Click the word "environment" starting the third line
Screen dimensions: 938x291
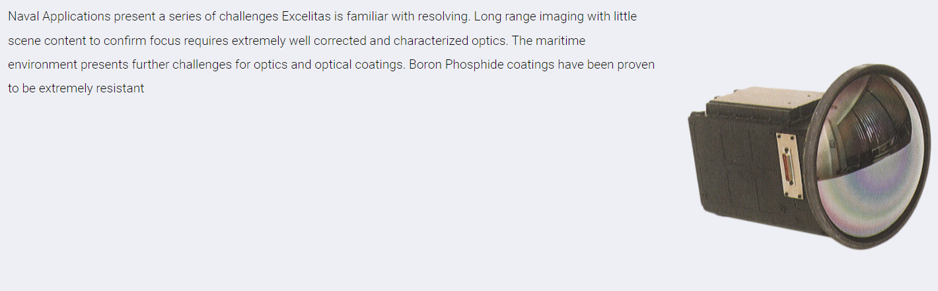coord(43,65)
